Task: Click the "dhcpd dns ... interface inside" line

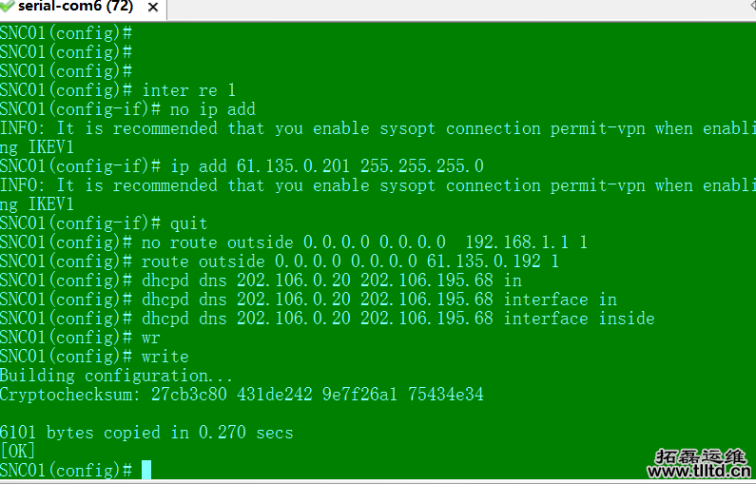Action: point(397,319)
